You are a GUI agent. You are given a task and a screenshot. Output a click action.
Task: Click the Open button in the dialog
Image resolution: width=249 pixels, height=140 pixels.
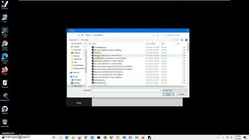(x=168, y=94)
